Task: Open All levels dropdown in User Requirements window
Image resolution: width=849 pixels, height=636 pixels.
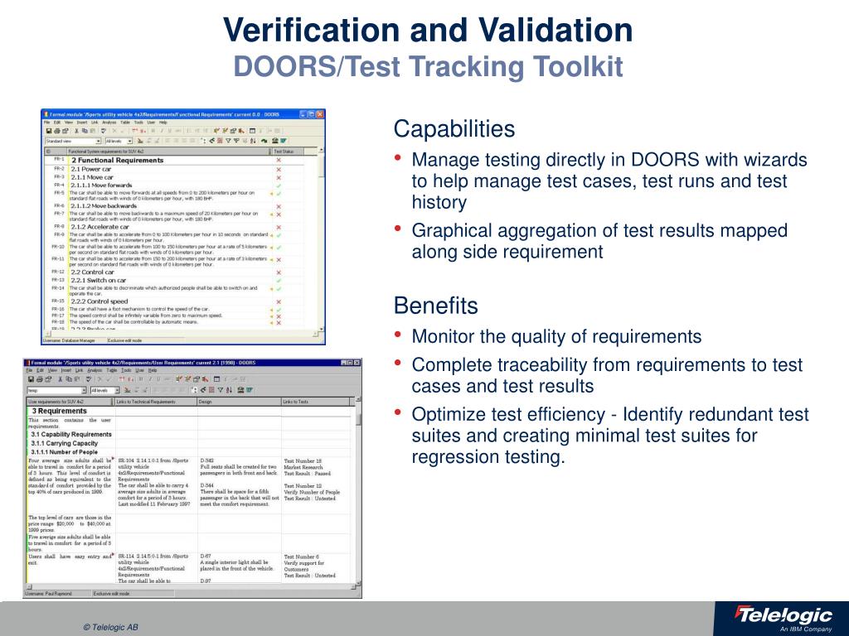Action: (x=117, y=391)
